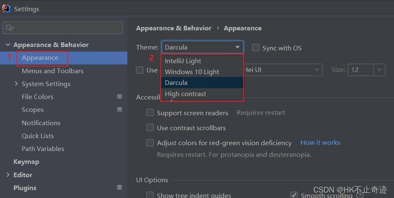Click the IntelliJ IDEA logo icon
The width and height of the screenshot is (394, 198).
(x=6, y=9)
